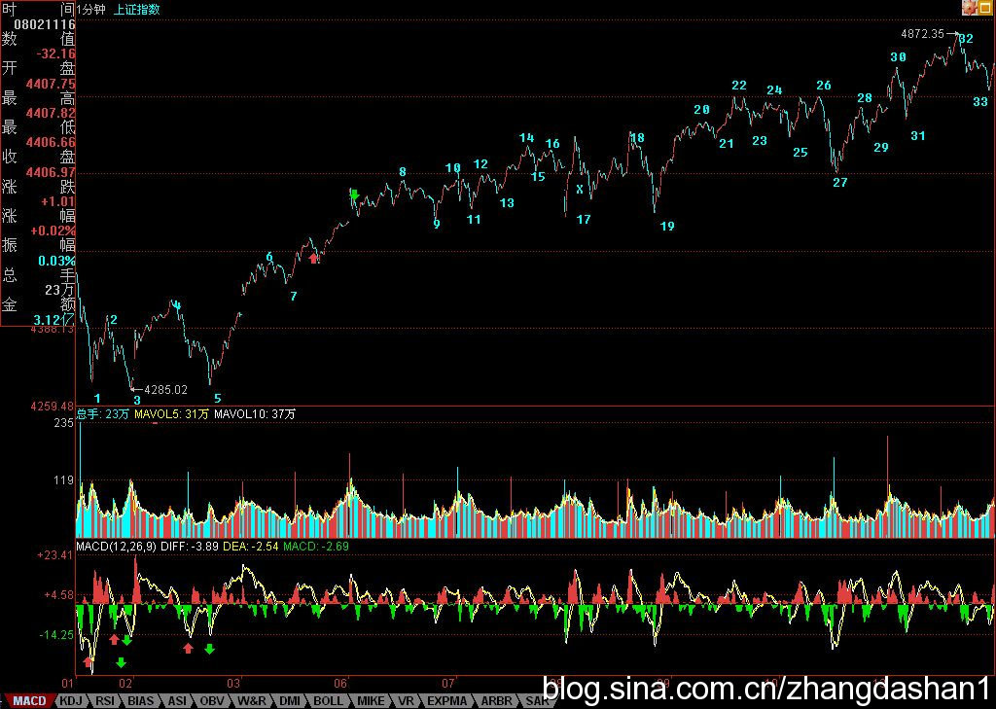Click the orange square window icon
Screen dimensions: 996x709
pyautogui.click(x=986, y=8)
